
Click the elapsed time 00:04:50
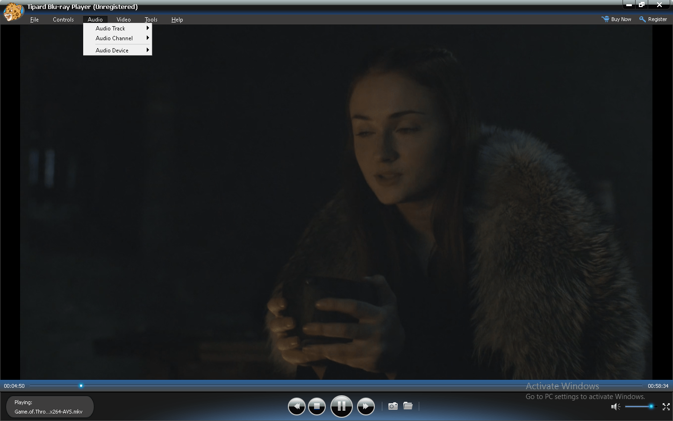(14, 386)
